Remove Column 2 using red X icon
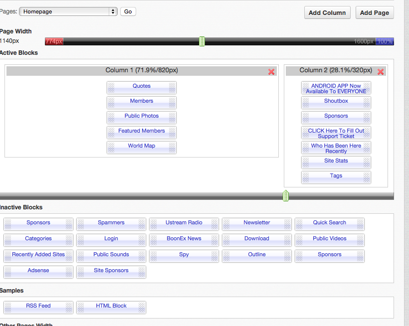 [381, 72]
